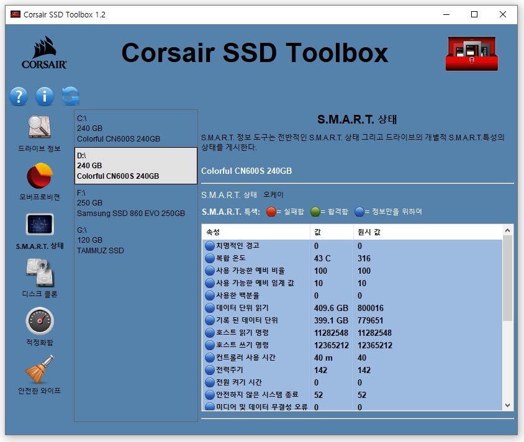Choose drive F:\ Samsung SSD 860 EVO
This screenshot has height=442, width=524.
(136, 203)
